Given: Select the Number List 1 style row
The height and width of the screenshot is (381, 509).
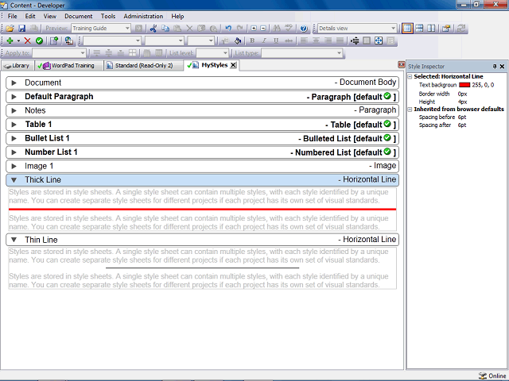Looking at the screenshot, I should point(202,152).
